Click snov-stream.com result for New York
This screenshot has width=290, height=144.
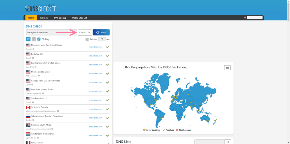pos(96,91)
